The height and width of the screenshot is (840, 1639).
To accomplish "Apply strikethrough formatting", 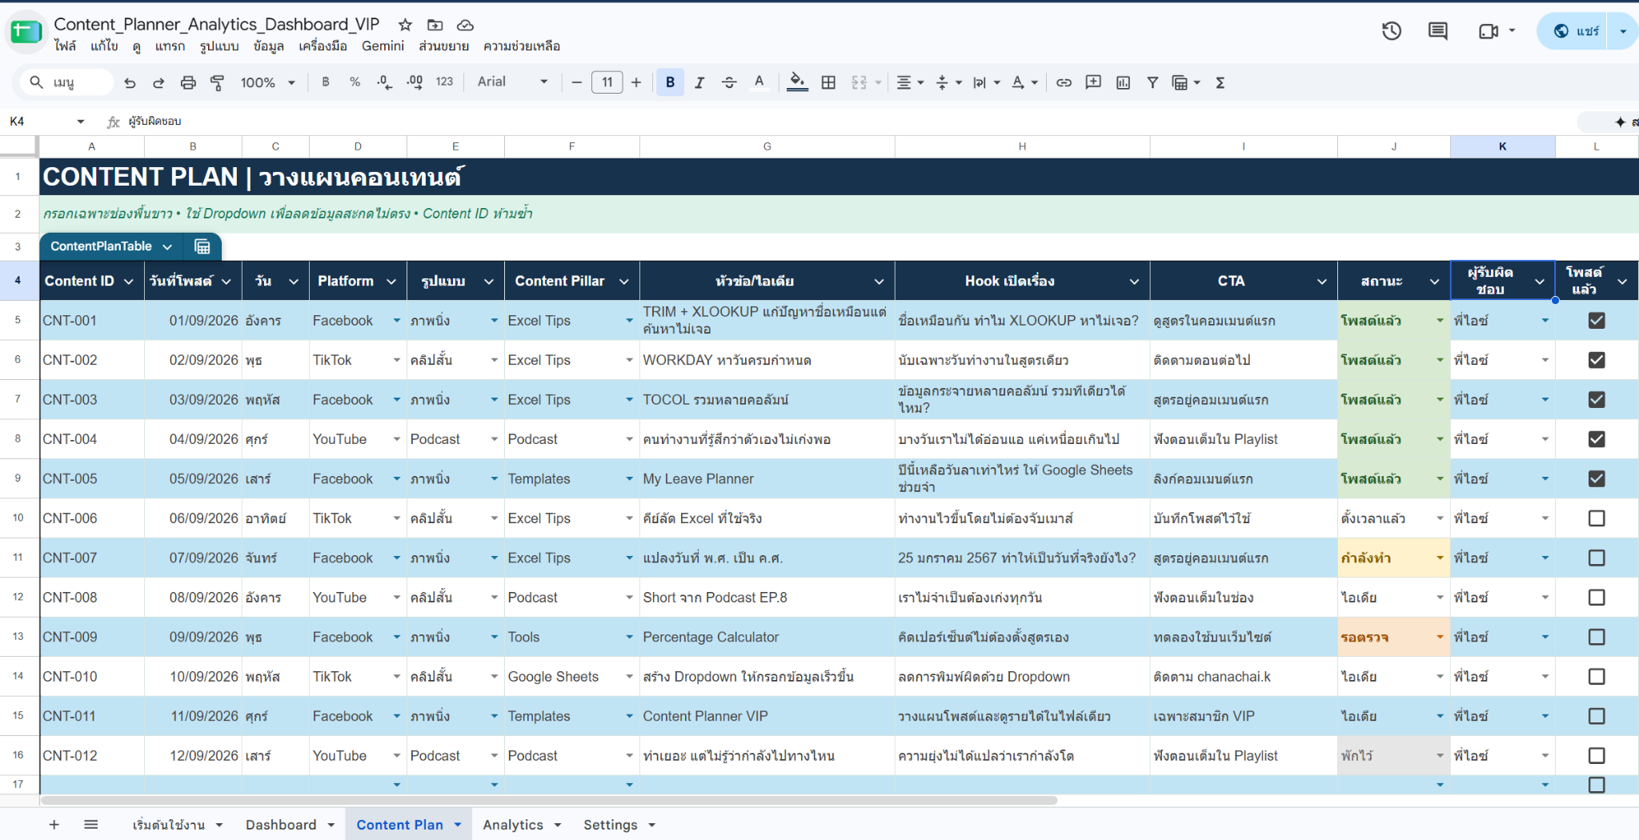I will [x=729, y=82].
